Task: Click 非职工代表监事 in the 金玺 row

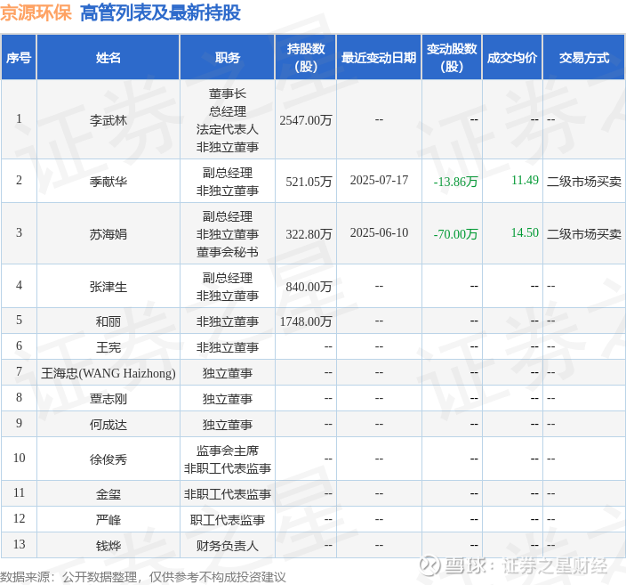Action: click(228, 494)
